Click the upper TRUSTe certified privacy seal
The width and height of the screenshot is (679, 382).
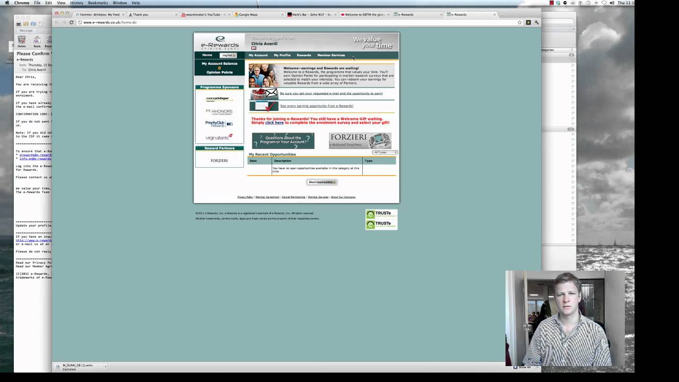click(381, 215)
